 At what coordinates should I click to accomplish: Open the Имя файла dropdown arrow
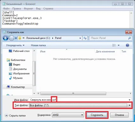(x=130, y=100)
